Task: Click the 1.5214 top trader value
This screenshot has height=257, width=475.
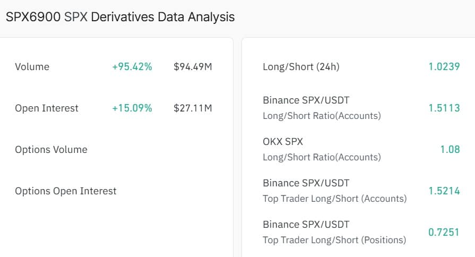Action: click(444, 191)
